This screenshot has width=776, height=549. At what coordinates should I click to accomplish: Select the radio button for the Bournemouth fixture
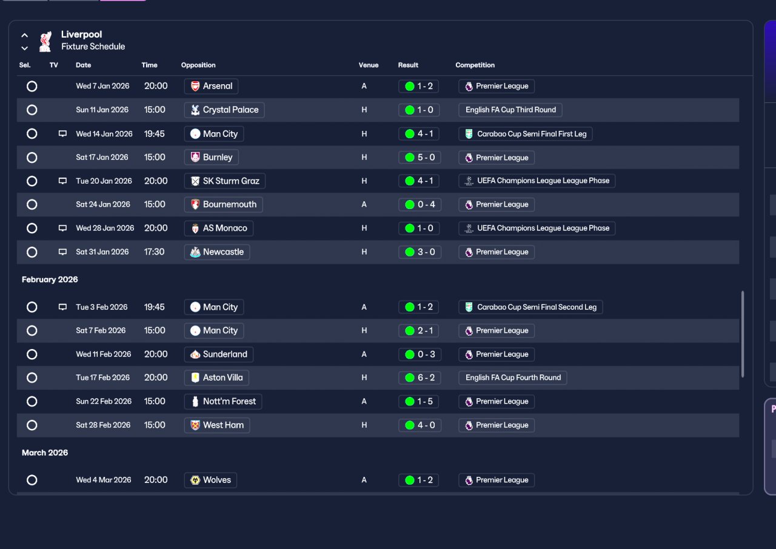click(32, 205)
